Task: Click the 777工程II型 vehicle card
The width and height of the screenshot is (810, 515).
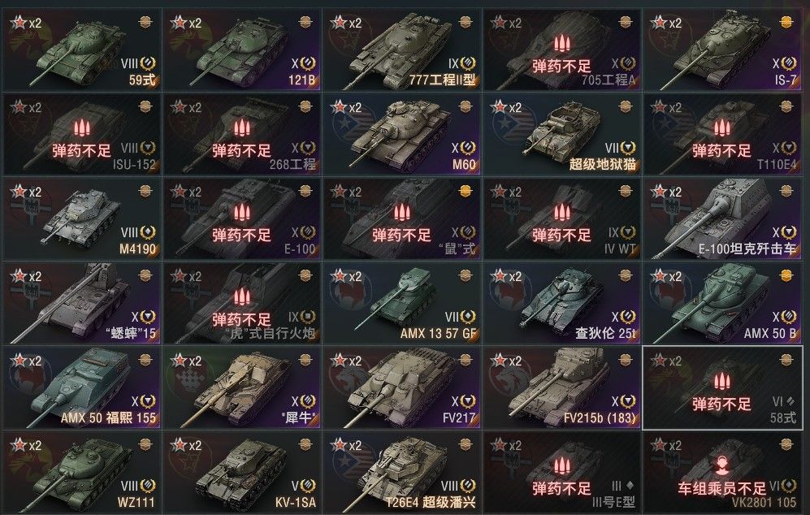Action: [402, 50]
